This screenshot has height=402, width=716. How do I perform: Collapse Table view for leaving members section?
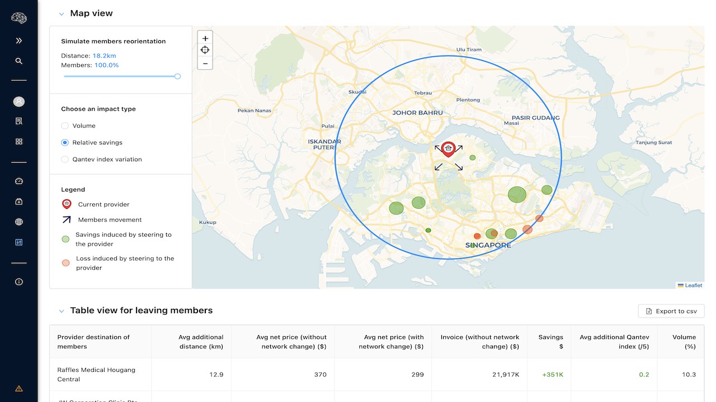[61, 311]
